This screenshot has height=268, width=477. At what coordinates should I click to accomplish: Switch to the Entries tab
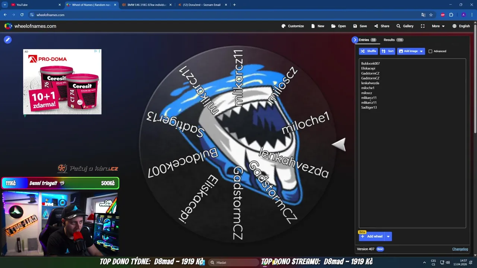367,40
